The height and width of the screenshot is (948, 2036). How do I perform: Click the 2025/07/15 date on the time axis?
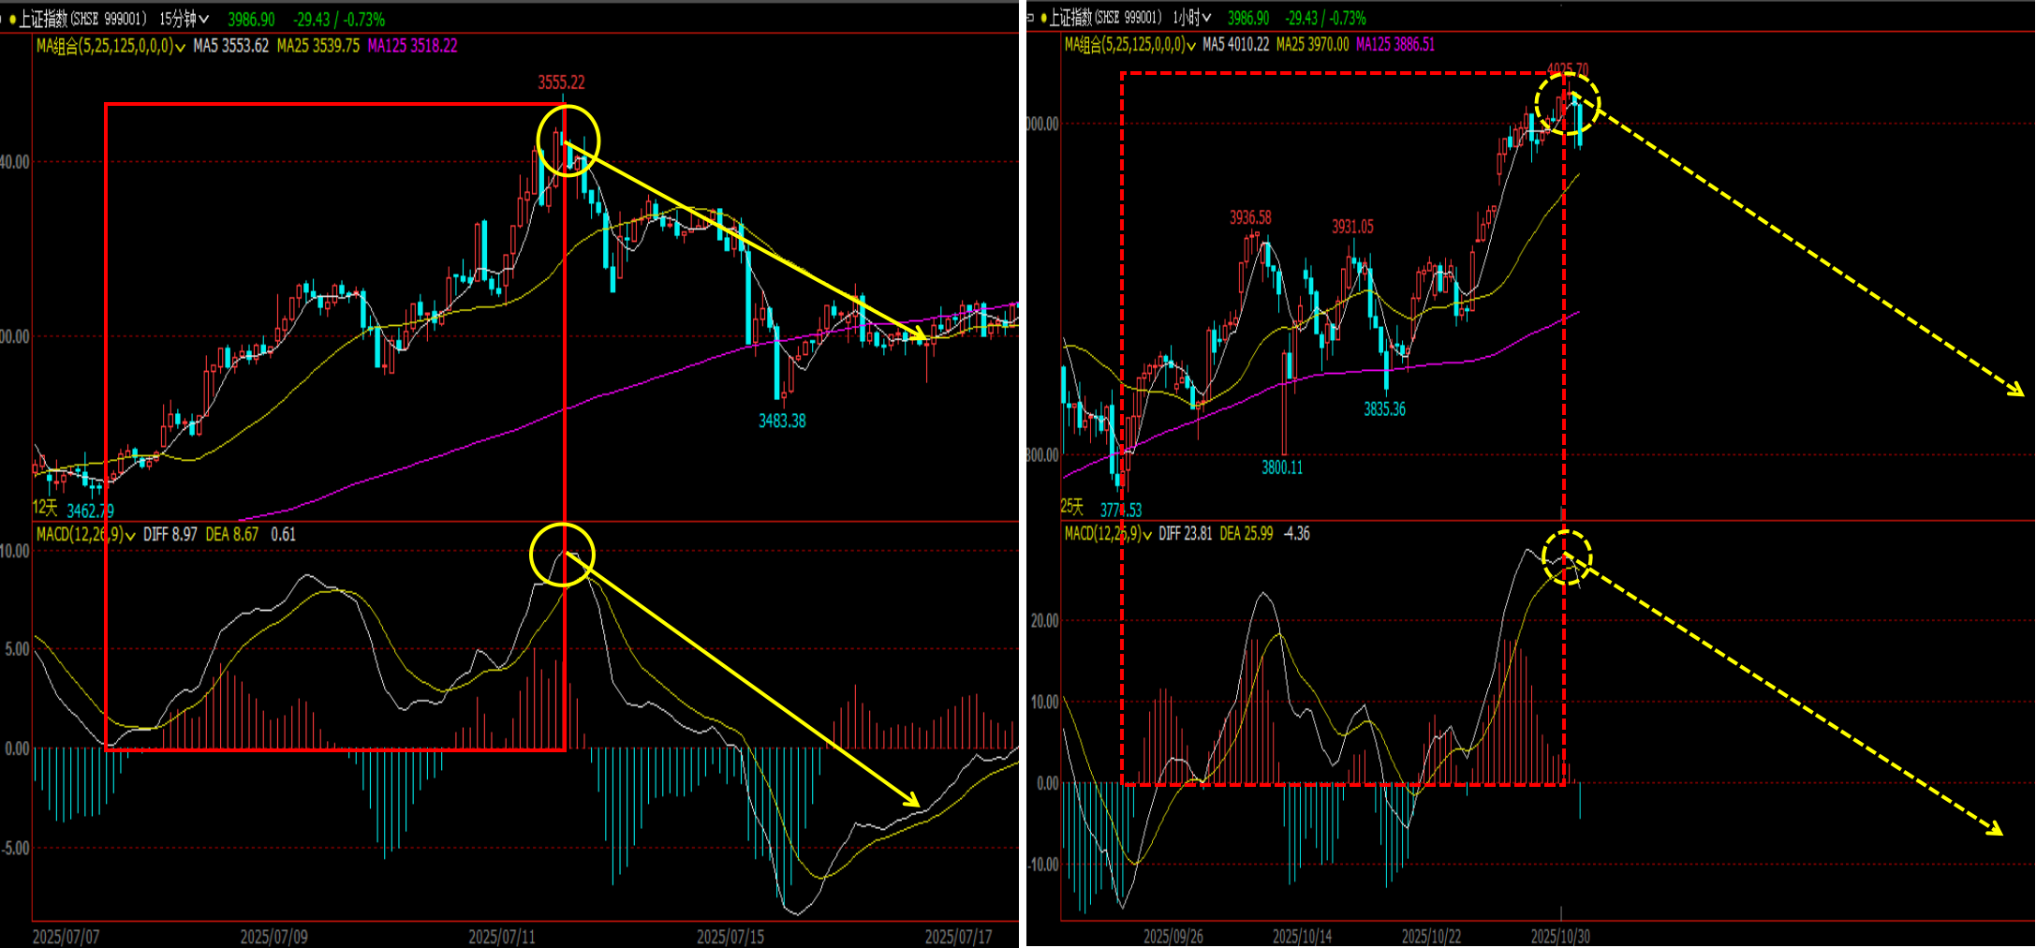click(730, 937)
